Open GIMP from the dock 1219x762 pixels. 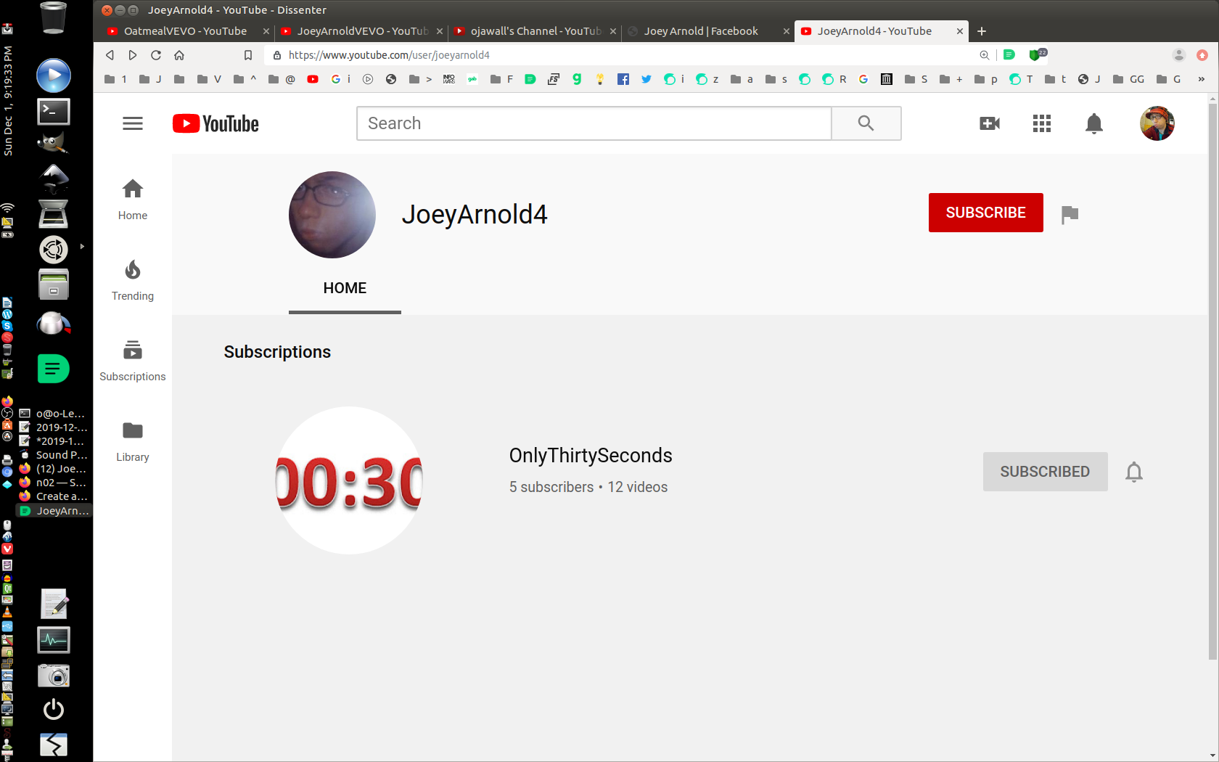click(53, 142)
